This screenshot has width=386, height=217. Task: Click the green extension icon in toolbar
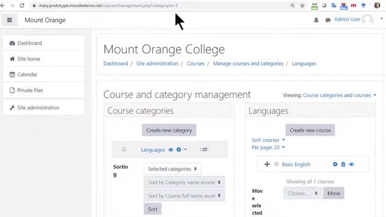tap(314, 6)
